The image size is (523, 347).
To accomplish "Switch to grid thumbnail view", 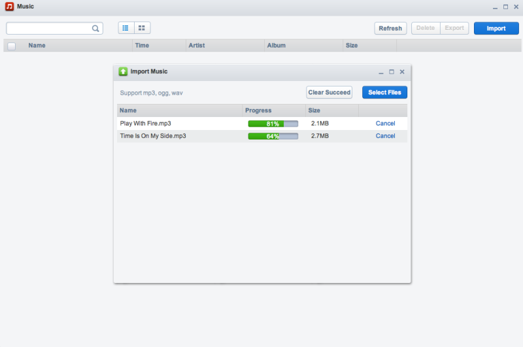I will click(142, 28).
